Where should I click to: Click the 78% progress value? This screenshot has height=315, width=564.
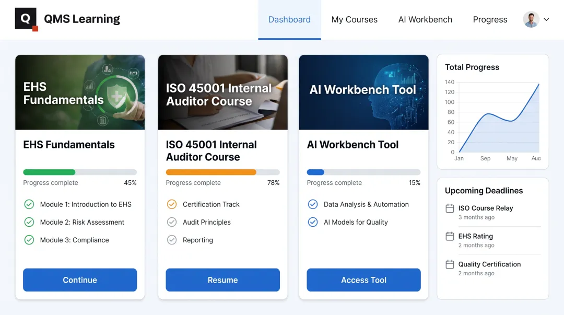click(x=273, y=182)
